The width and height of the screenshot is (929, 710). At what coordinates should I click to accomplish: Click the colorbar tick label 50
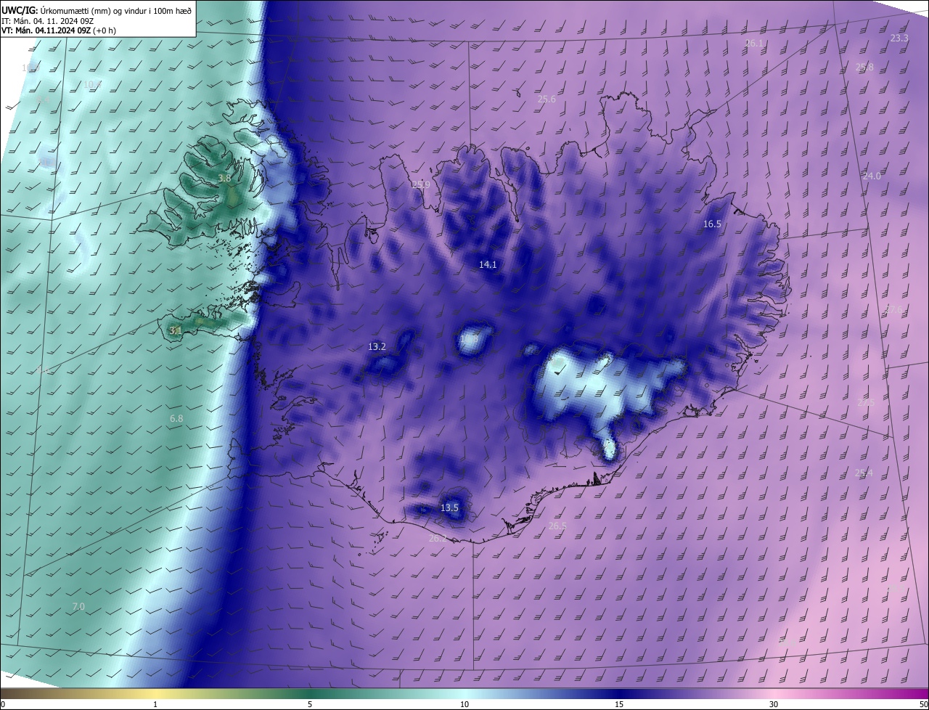tap(923, 704)
